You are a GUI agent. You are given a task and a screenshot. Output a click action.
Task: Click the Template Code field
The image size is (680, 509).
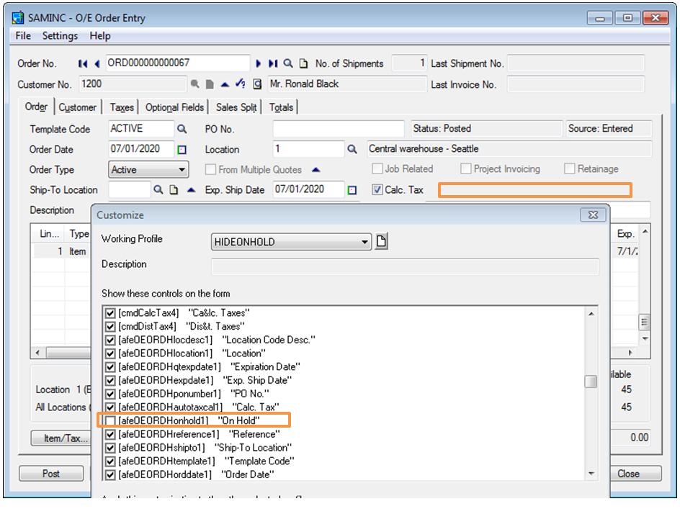click(x=141, y=129)
